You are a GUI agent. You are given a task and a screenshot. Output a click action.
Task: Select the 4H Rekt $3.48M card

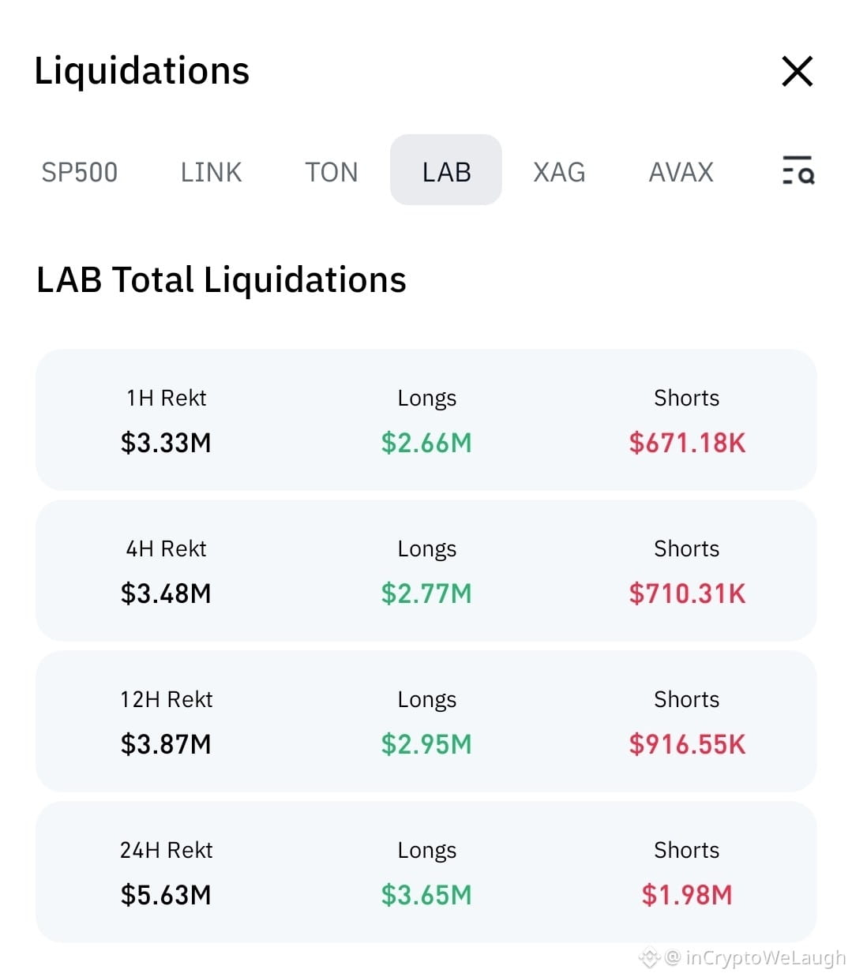click(x=426, y=571)
